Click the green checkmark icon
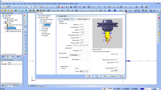Image resolution: width=161 pixels, height=90 pixels. [159, 15]
